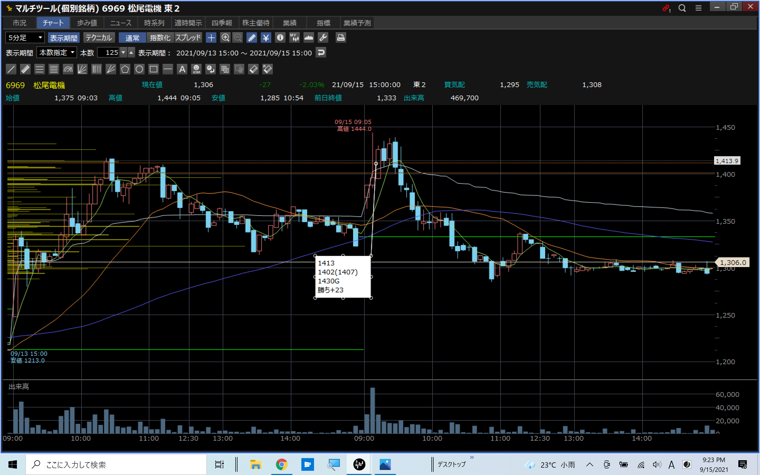760x475 pixels.
Task: Switch to the 歩み値 tab
Action: pyautogui.click(x=87, y=23)
